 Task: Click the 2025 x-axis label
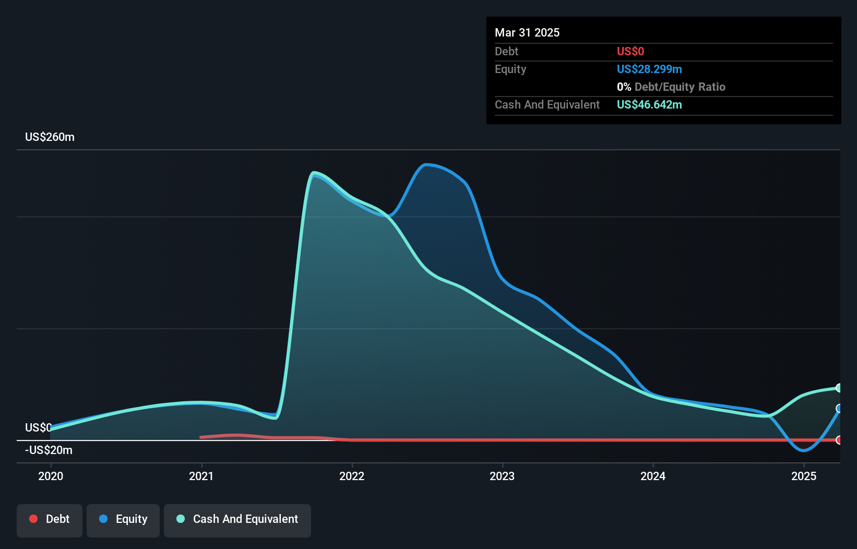click(x=804, y=476)
